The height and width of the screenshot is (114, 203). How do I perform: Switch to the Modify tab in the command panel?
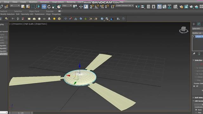[199, 24]
